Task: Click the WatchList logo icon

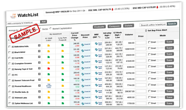Action: 13,16
